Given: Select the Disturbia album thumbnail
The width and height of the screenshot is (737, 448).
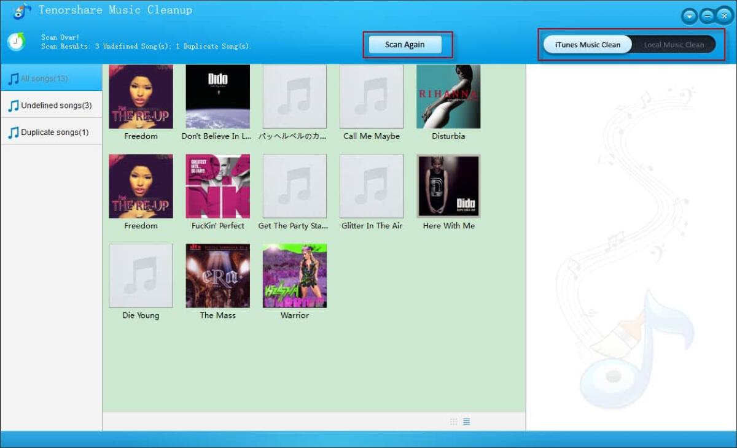Looking at the screenshot, I should [448, 96].
